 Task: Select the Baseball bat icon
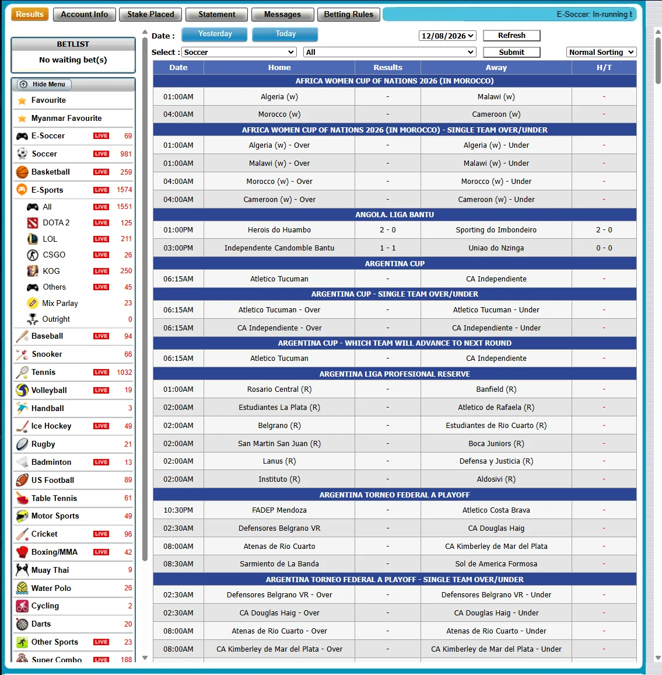22,336
